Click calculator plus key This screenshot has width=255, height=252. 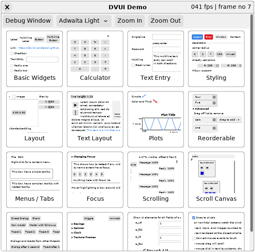[x=105, y=62]
